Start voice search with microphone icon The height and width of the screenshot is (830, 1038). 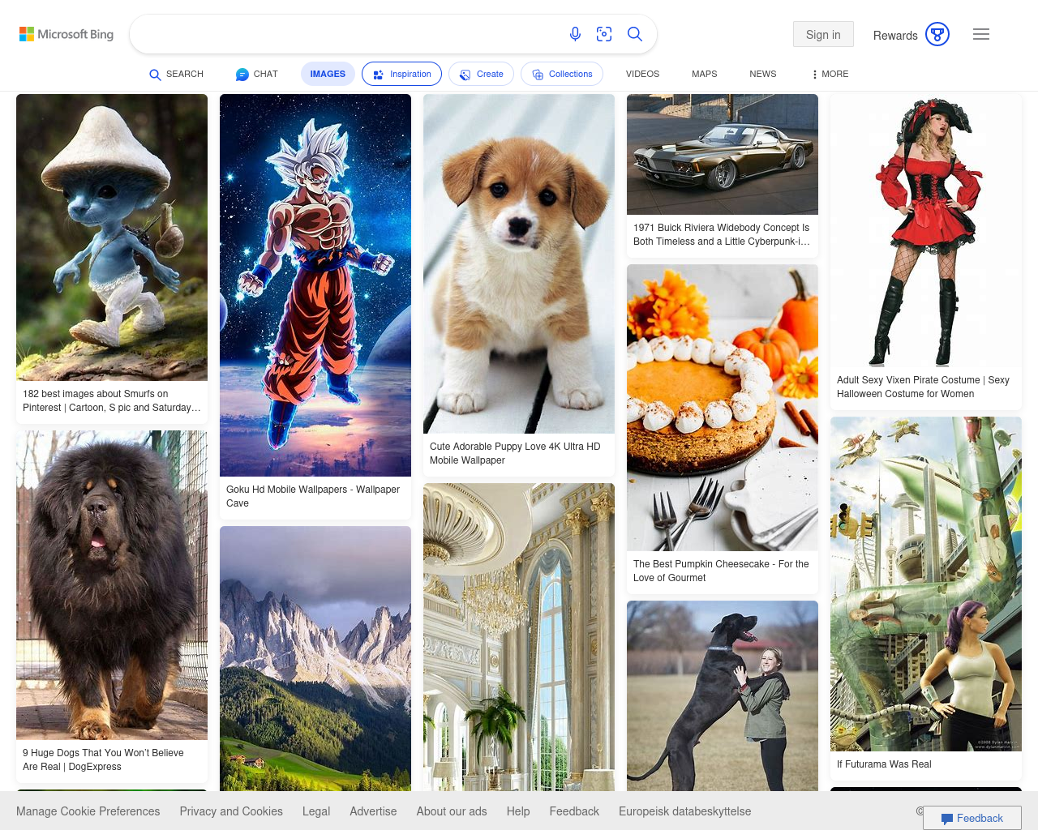click(x=575, y=34)
